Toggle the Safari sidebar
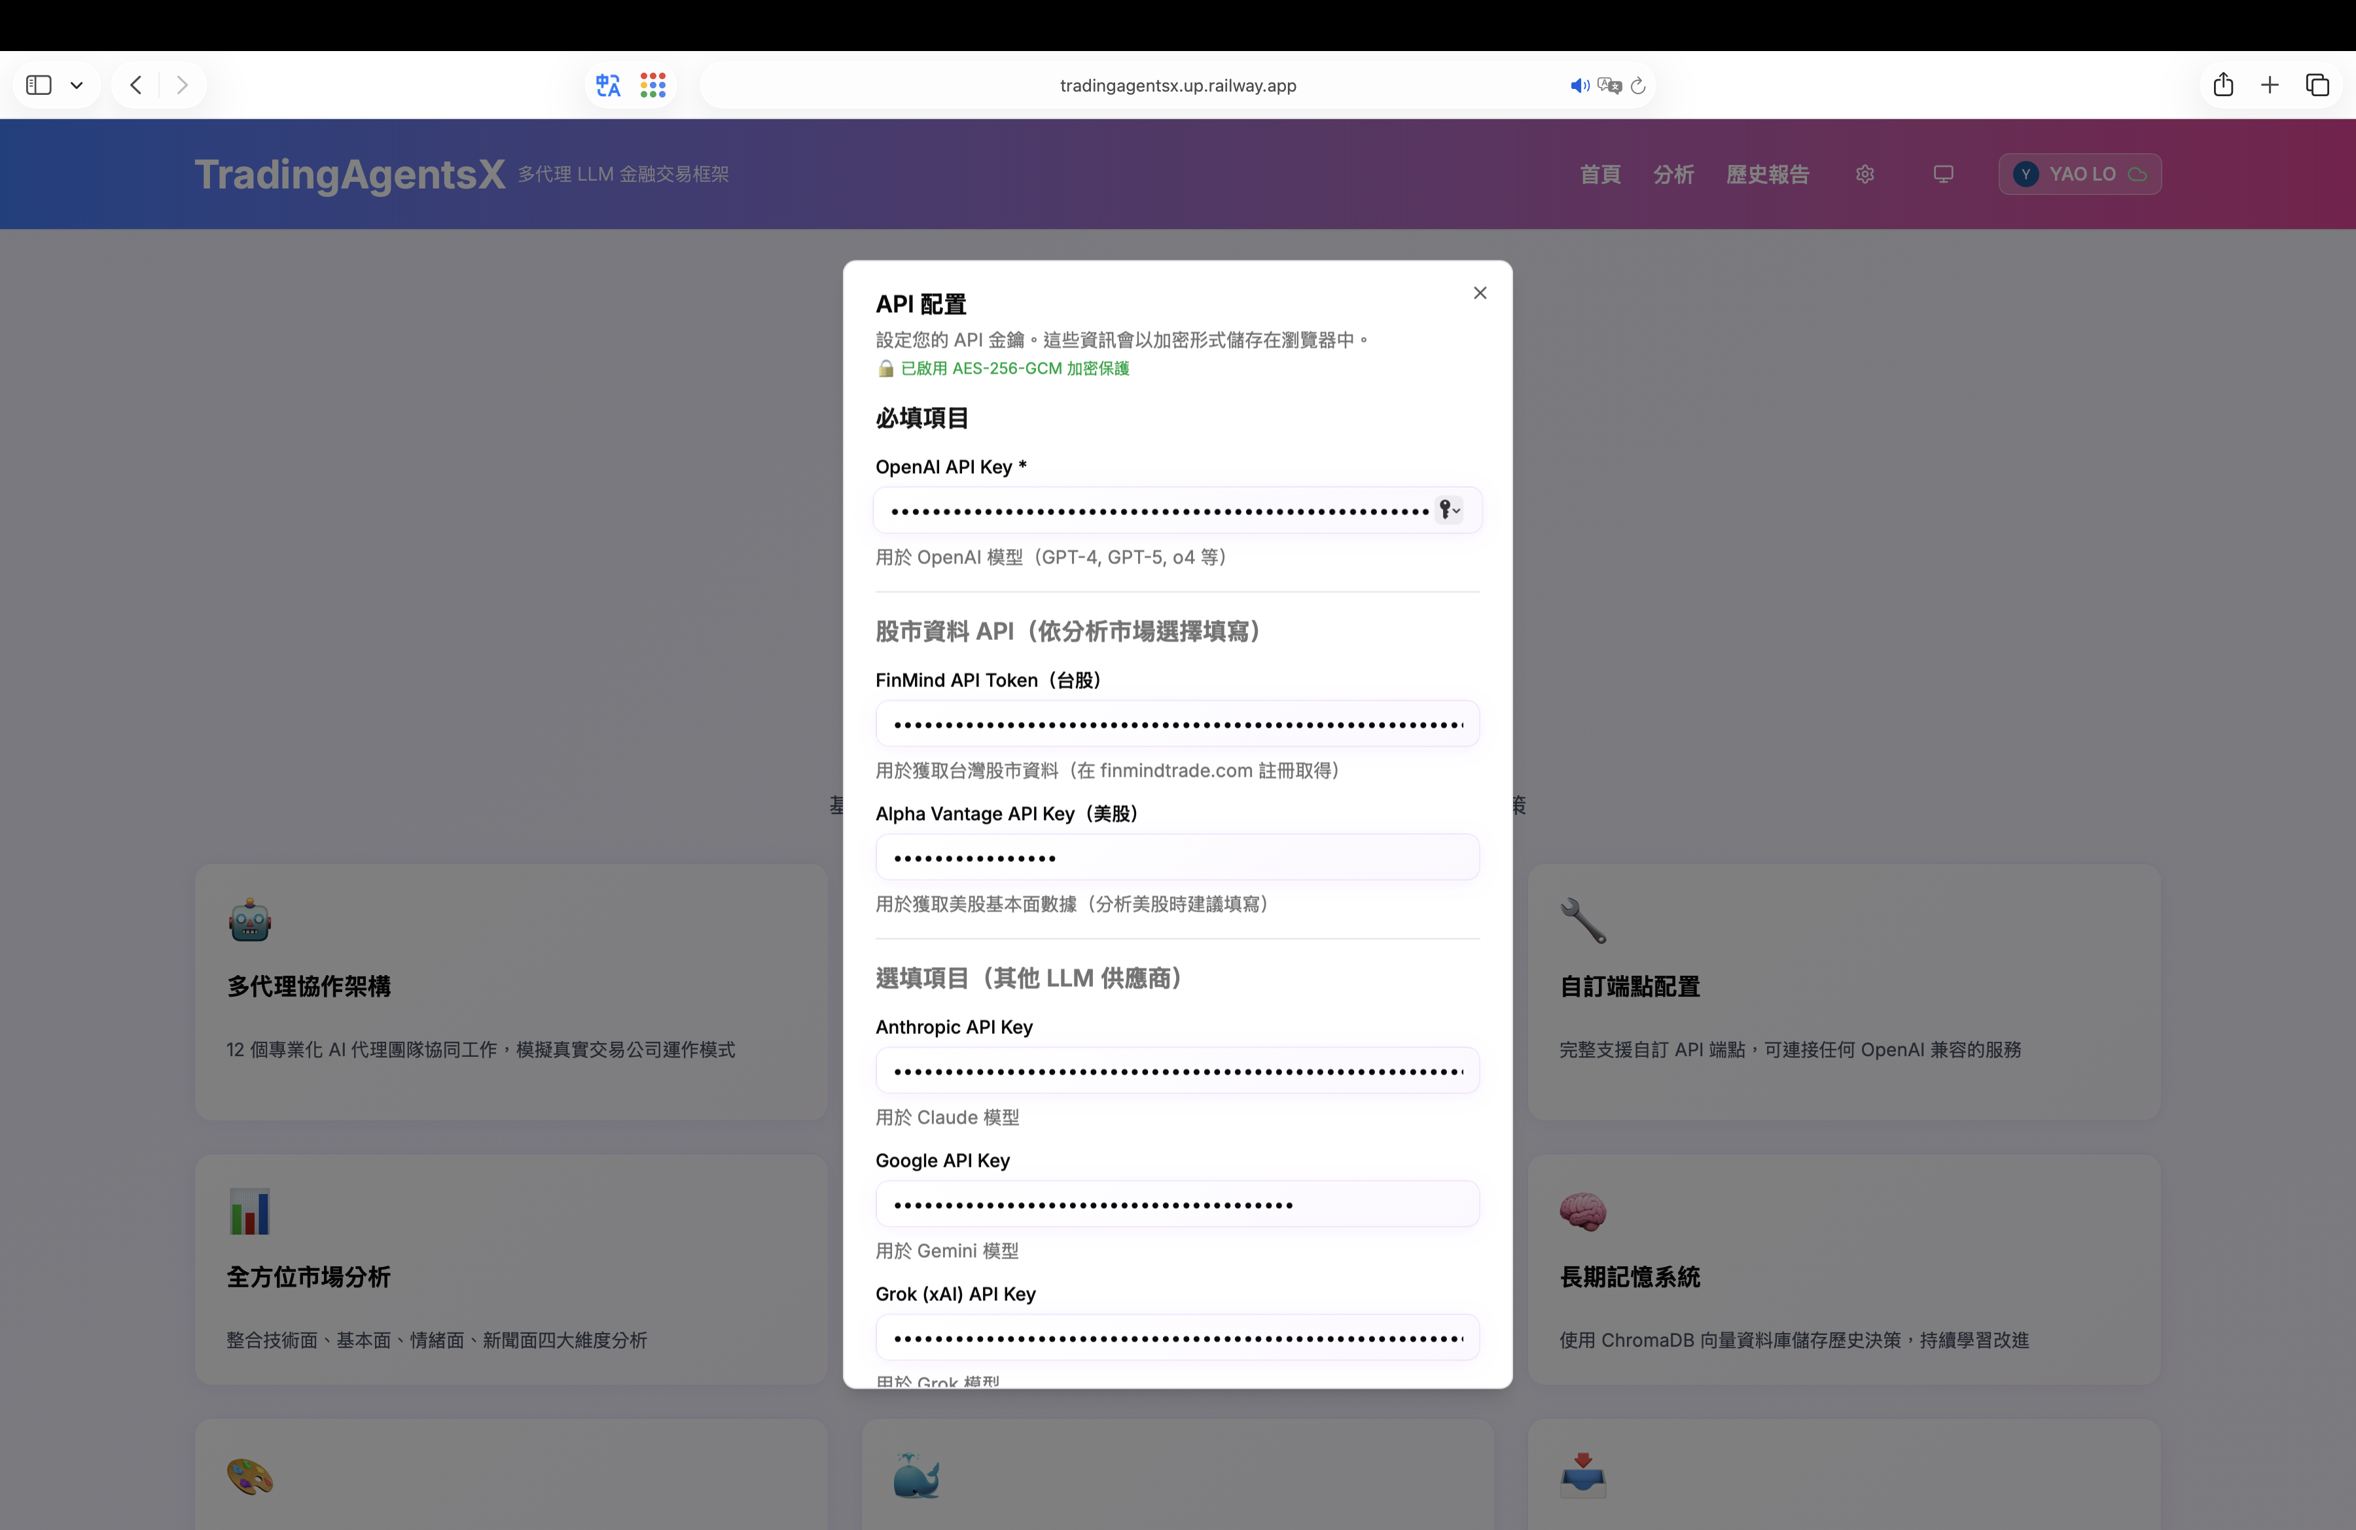 (x=39, y=85)
